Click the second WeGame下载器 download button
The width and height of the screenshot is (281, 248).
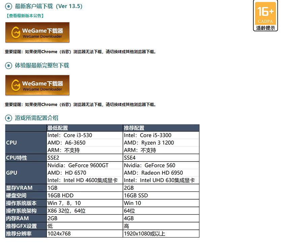click(37, 85)
